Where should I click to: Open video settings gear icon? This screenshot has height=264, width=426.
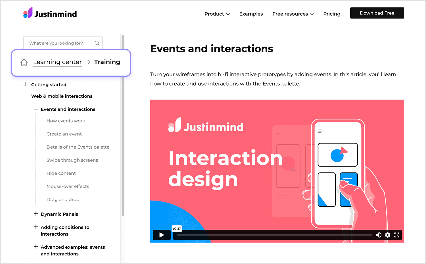(x=388, y=235)
